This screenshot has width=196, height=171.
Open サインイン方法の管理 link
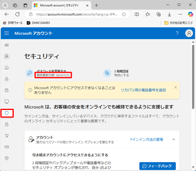(x=147, y=140)
